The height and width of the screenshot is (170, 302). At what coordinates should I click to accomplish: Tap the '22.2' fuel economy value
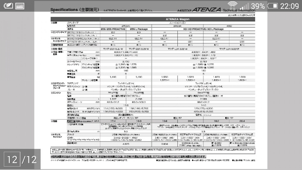pos(190,121)
